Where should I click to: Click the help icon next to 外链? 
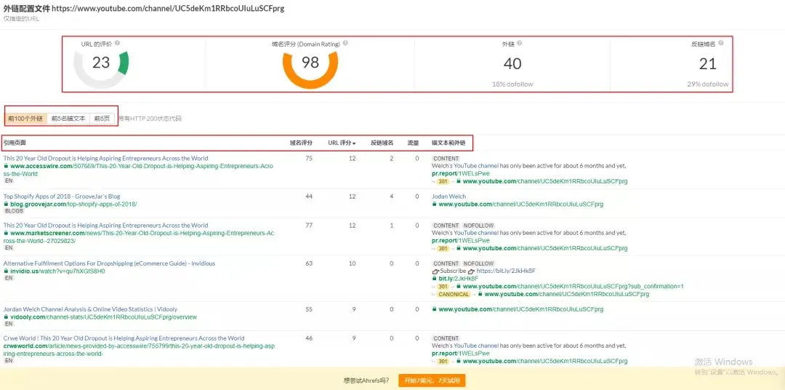click(x=519, y=44)
